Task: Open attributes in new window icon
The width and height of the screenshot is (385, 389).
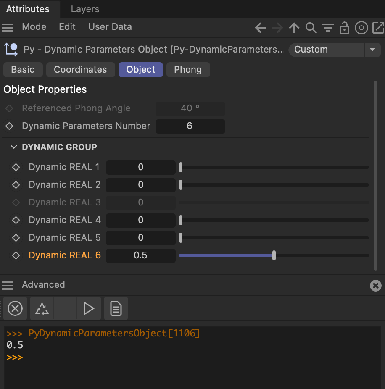Action: [378, 28]
